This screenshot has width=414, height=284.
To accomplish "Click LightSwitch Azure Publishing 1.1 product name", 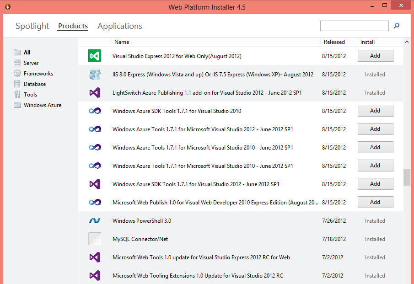I will (207, 93).
